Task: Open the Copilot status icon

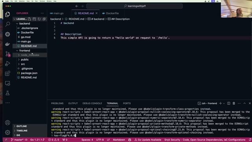Action: [x=130, y=140]
